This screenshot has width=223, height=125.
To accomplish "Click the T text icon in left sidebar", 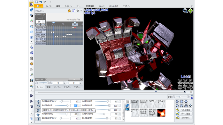I will click(32, 37).
